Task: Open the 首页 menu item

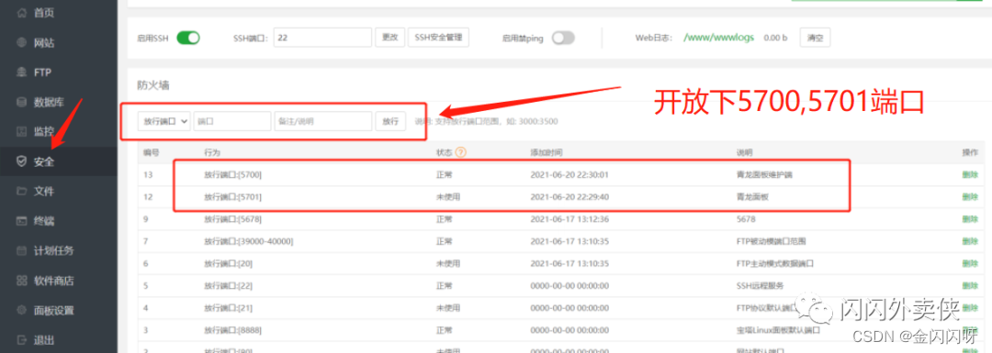Action: pos(44,13)
